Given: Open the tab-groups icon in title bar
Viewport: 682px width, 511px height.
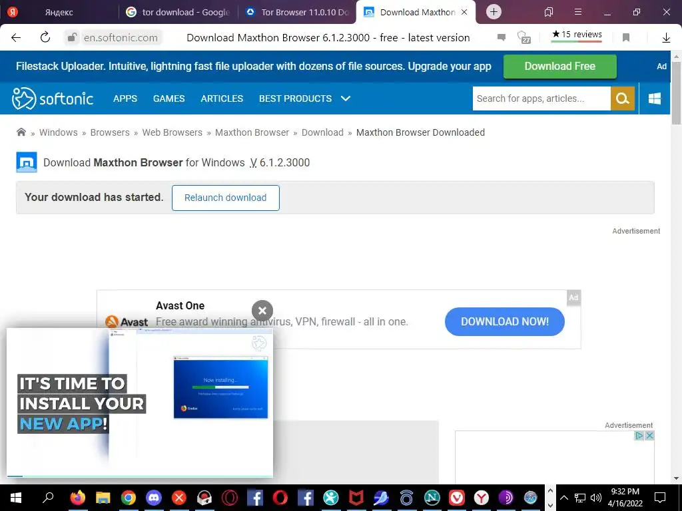Looking at the screenshot, I should coord(549,12).
